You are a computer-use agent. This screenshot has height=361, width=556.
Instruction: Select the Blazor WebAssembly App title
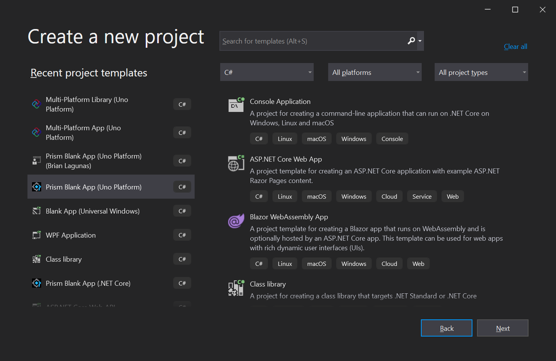tap(289, 217)
